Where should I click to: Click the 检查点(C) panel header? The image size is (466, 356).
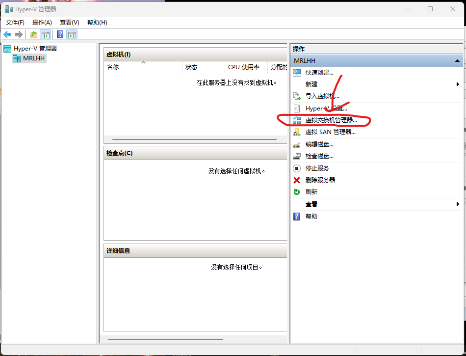196,153
